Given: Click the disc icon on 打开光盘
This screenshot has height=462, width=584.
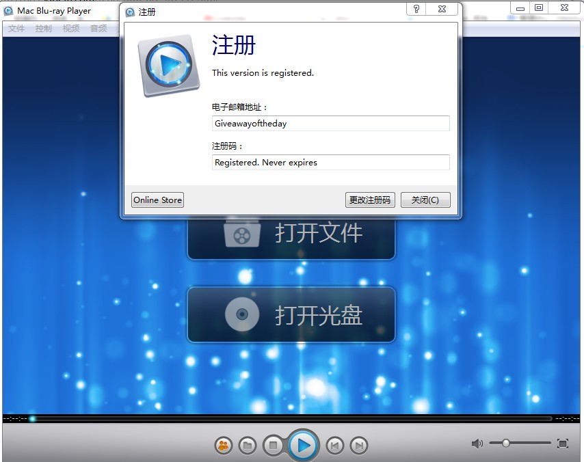Looking at the screenshot, I should point(242,314).
